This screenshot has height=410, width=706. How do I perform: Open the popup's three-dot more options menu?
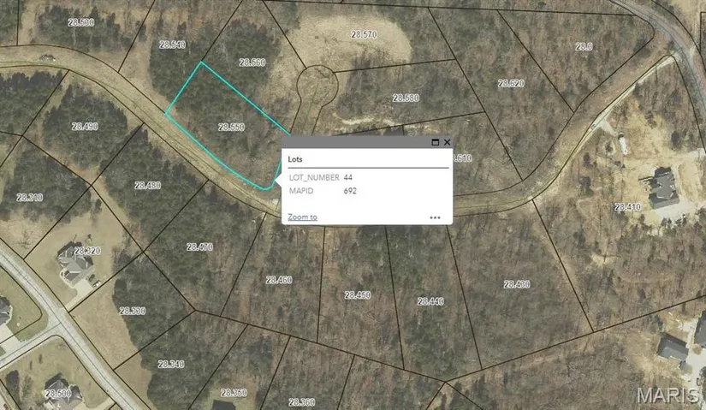coord(435,217)
